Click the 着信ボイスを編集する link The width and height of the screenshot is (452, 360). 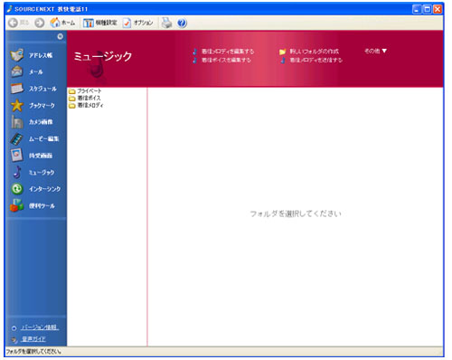(x=221, y=60)
